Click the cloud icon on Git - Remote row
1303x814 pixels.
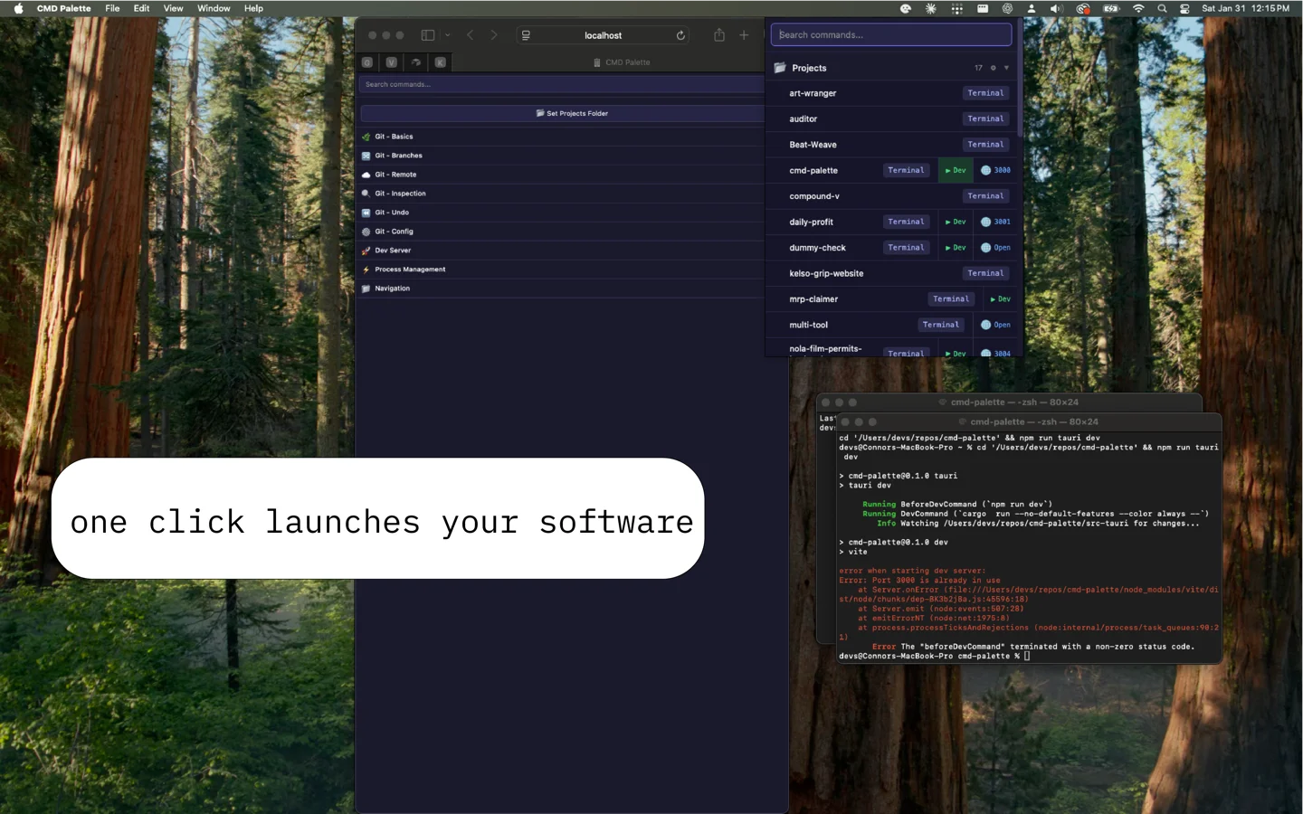367,174
